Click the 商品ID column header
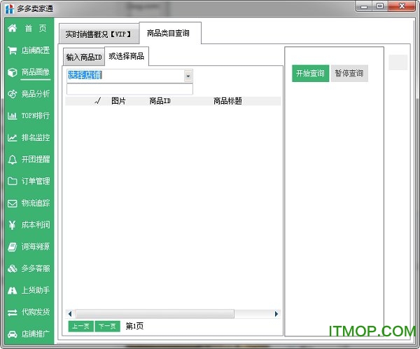Image resolution: width=420 pixels, height=349 pixels. click(160, 101)
